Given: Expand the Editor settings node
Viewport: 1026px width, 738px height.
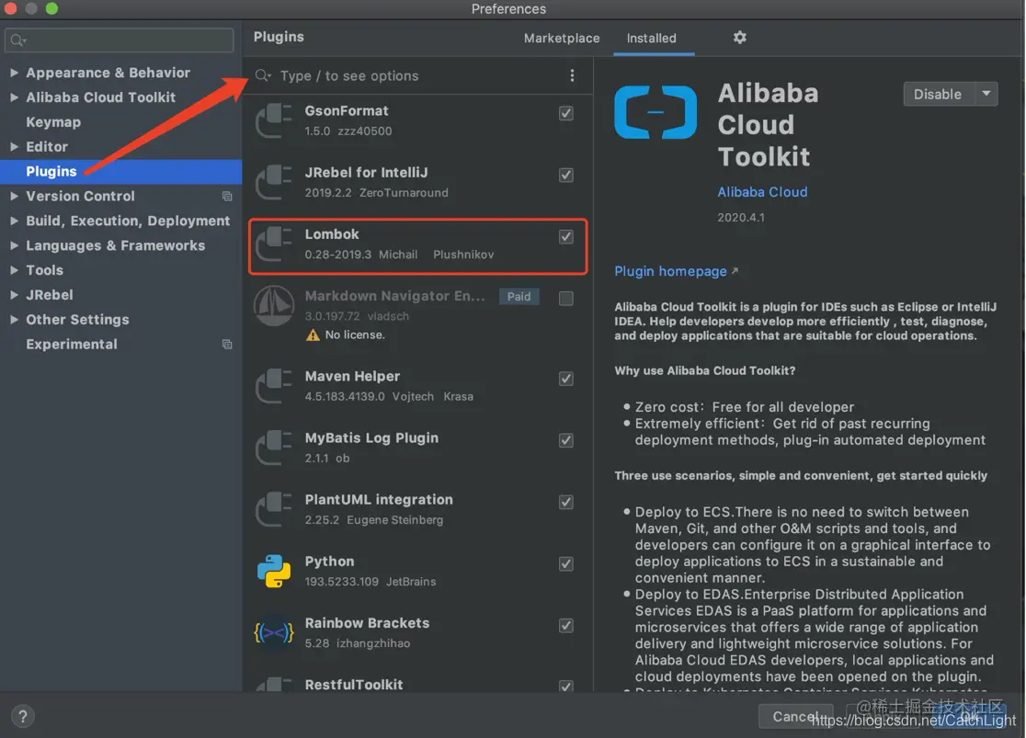Looking at the screenshot, I should [14, 146].
